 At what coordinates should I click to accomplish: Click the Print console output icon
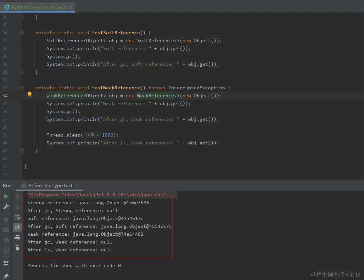pyautogui.click(x=17, y=238)
